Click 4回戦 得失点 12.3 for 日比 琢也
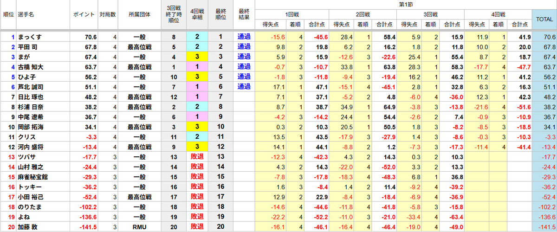 (482, 97)
